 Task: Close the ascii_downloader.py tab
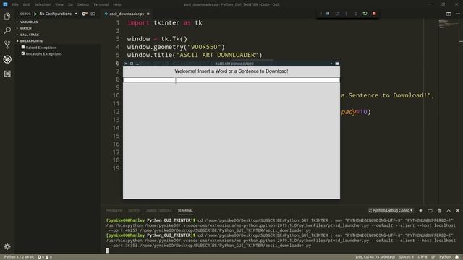[x=148, y=14]
